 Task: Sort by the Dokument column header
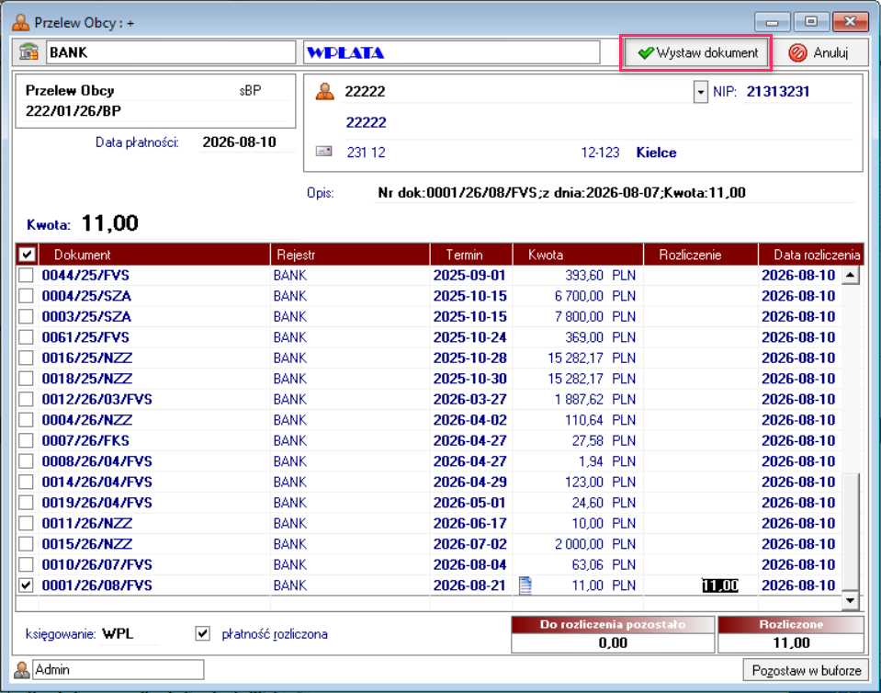154,255
